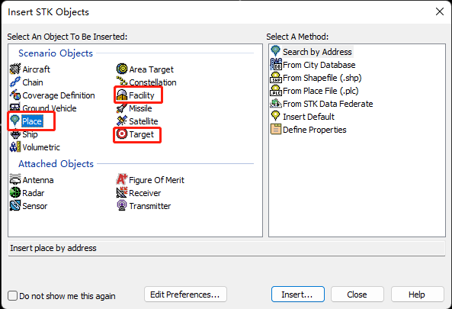Pick the Sensor icon
The image size is (452, 309).
(x=15, y=206)
